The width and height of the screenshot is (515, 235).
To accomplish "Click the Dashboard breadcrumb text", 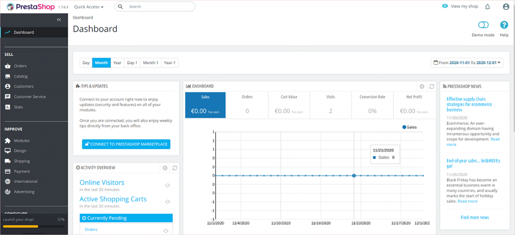I will point(83,18).
